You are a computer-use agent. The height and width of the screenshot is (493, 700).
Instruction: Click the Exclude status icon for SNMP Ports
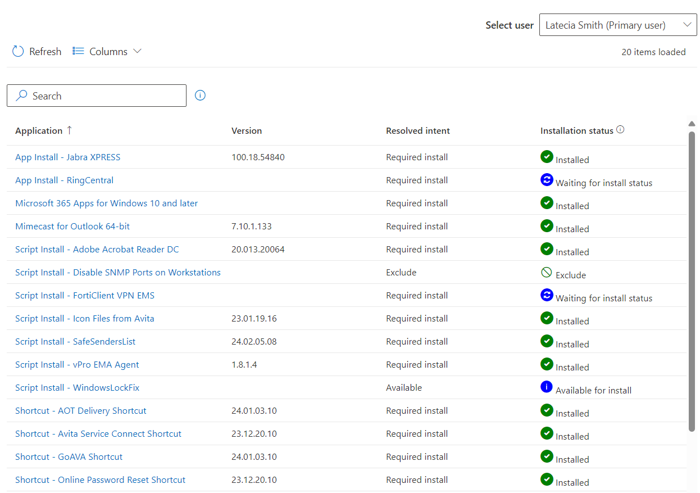pyautogui.click(x=547, y=273)
